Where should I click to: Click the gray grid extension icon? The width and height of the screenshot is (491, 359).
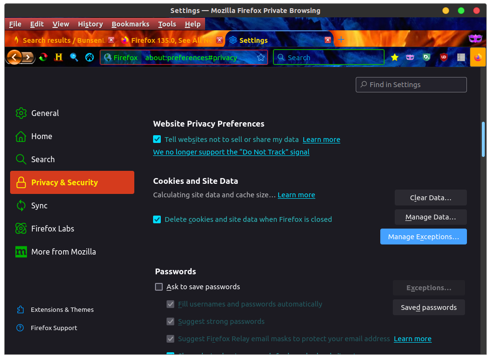(461, 57)
